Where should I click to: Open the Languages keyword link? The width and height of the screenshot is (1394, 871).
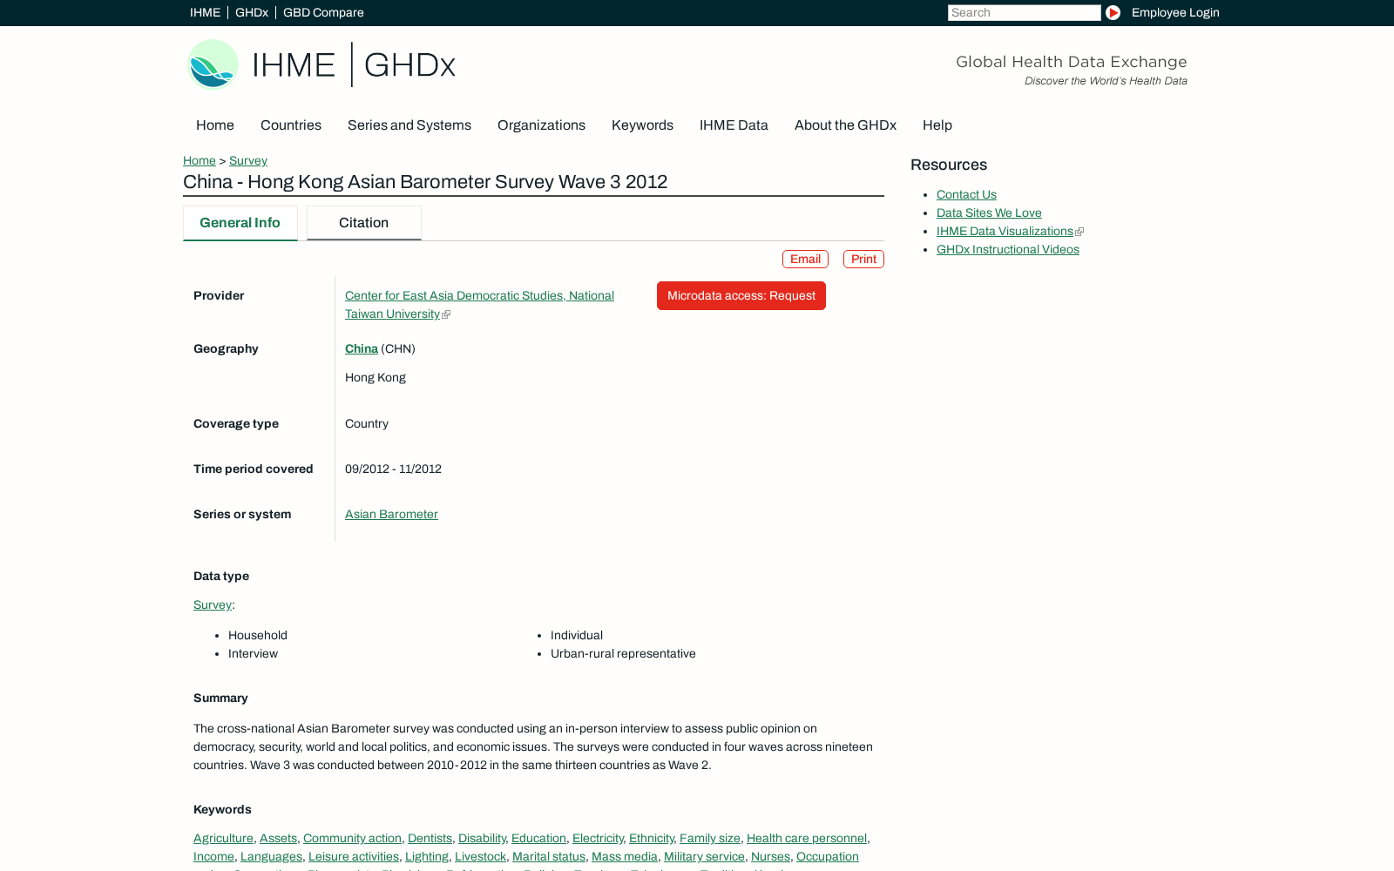click(271, 856)
